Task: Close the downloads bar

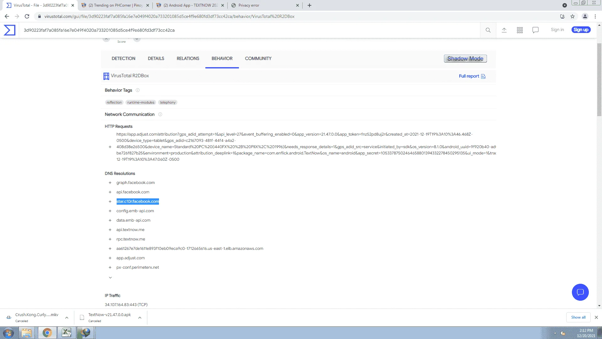Action: pos(596,317)
